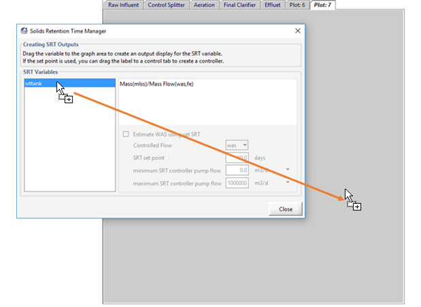Close the dialog with the X button
421x307 pixels.
click(297, 31)
